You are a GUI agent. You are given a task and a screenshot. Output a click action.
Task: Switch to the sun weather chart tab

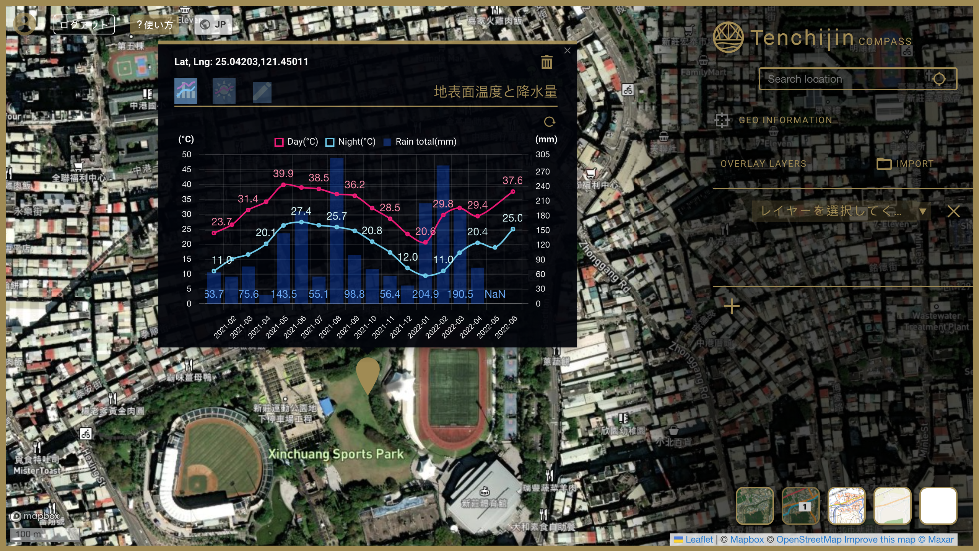coord(224,91)
